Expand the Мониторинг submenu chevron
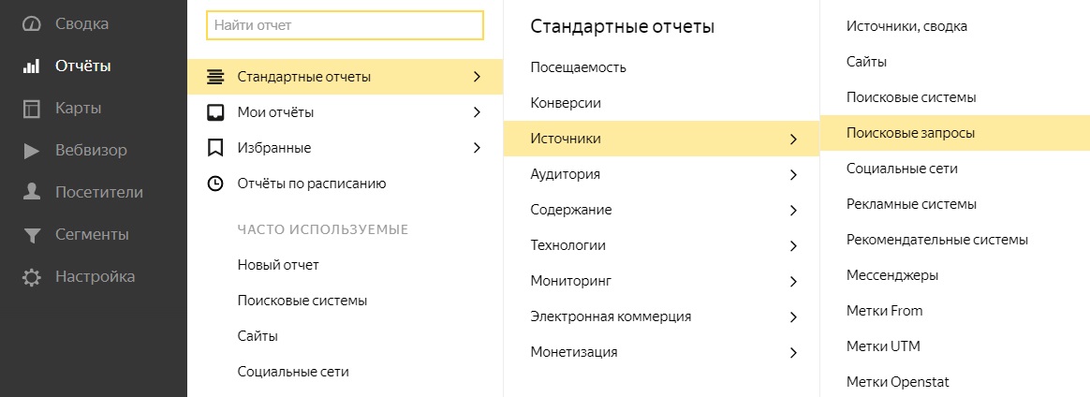 793,282
